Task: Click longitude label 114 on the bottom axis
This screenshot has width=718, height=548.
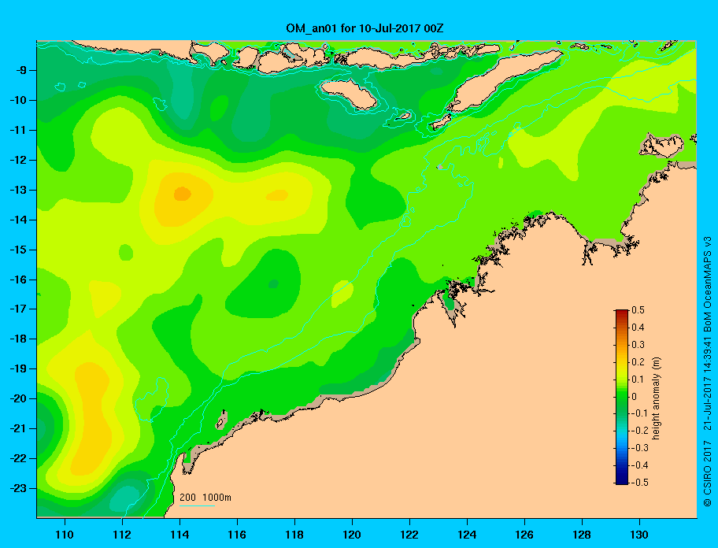Action: (x=179, y=535)
